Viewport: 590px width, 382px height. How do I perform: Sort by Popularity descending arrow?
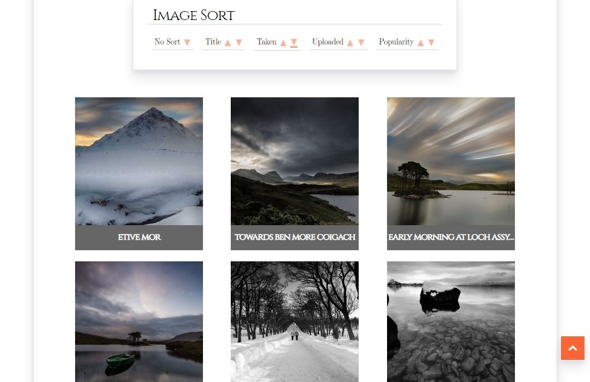tap(431, 42)
